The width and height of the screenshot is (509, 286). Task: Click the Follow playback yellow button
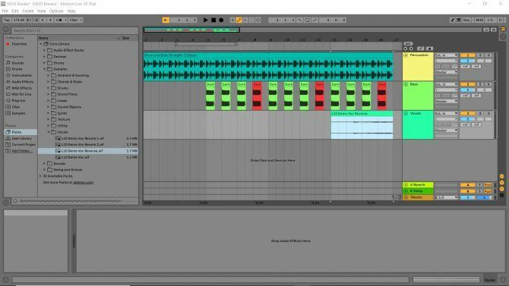166,20
